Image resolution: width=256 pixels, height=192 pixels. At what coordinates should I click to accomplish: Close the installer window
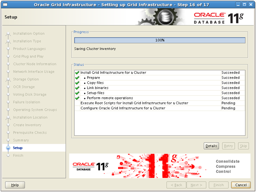[251, 5]
